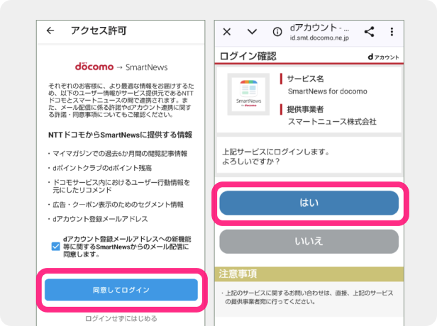Open site info icon for id.smt.docomo.ne.jp
The height and width of the screenshot is (326, 437).
pyautogui.click(x=277, y=32)
